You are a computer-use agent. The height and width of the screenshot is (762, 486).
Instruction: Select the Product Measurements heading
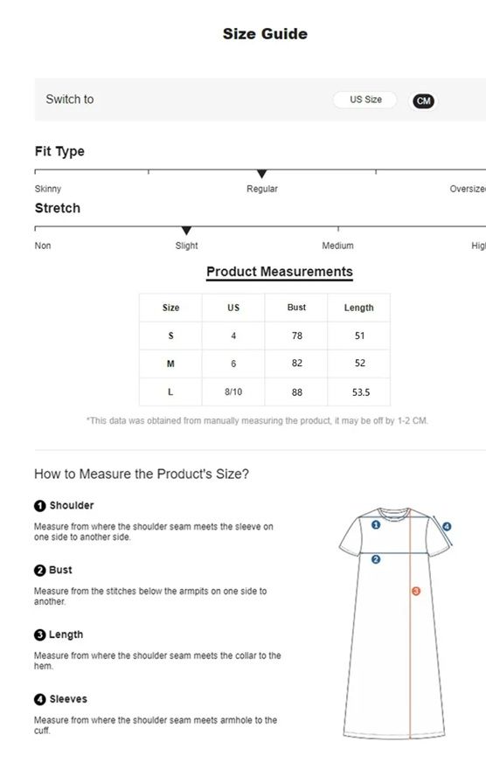coord(280,272)
